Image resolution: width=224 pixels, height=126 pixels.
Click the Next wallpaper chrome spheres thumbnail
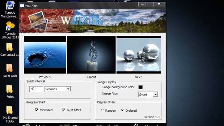pyautogui.click(x=139, y=55)
